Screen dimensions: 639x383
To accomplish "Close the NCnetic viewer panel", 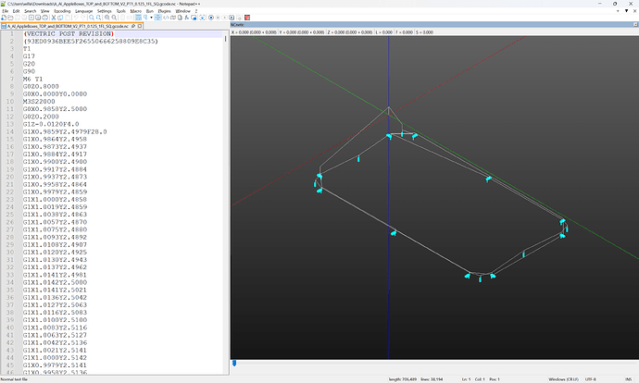I will click(x=635, y=25).
